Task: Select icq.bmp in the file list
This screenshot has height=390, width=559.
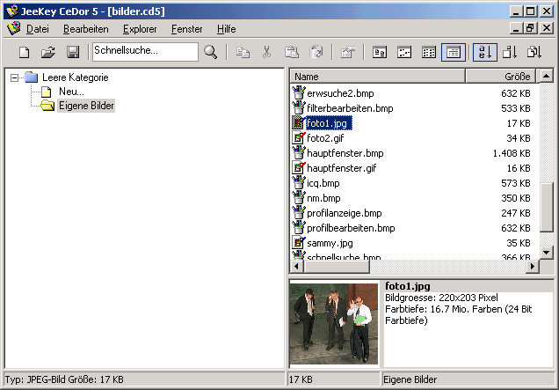Action: [x=323, y=183]
